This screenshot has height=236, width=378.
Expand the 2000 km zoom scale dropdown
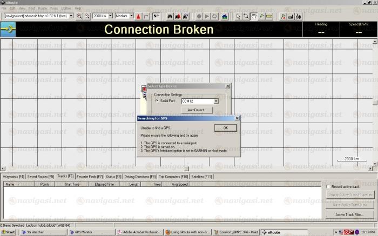[x=110, y=16]
